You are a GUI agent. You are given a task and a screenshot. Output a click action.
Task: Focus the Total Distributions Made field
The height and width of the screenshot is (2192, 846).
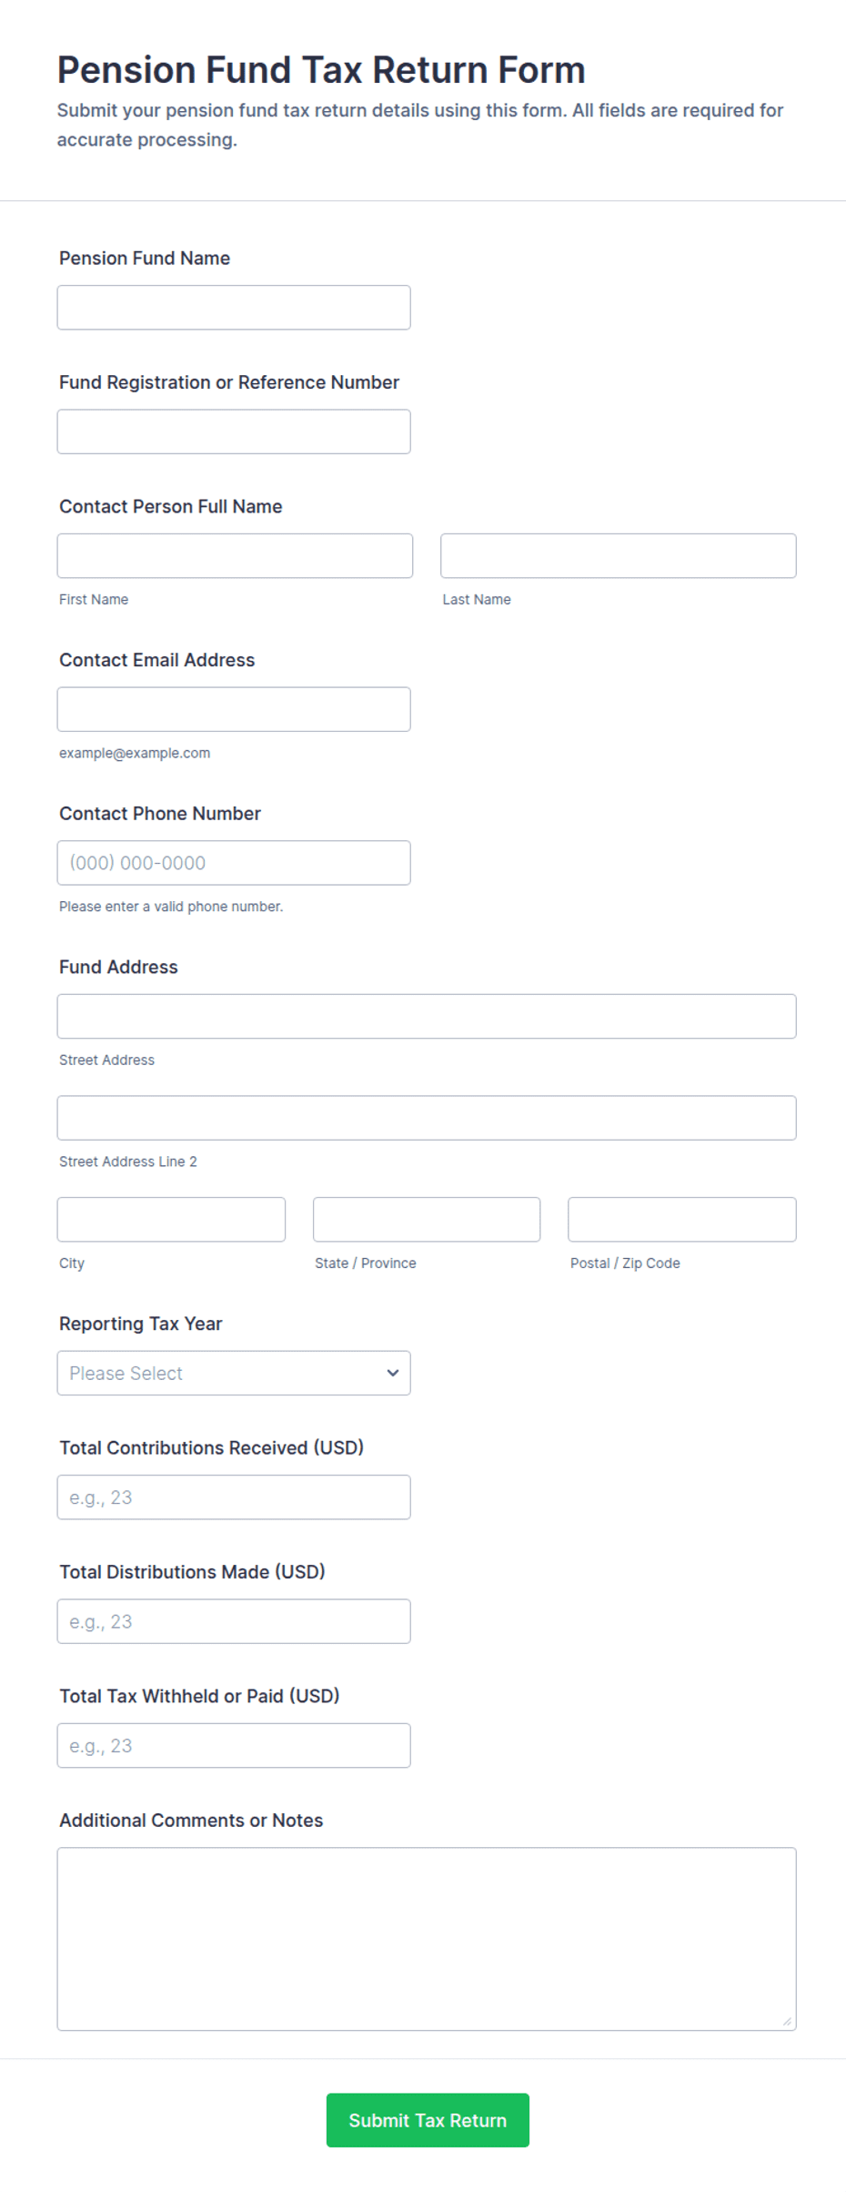[234, 1621]
